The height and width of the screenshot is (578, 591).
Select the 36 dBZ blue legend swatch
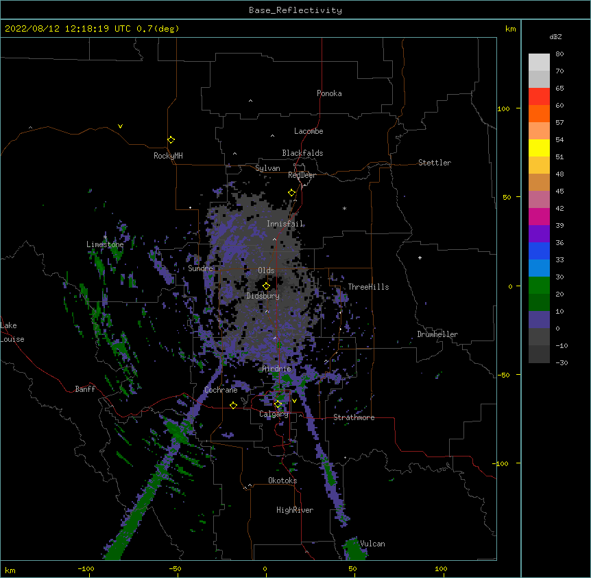(539, 251)
